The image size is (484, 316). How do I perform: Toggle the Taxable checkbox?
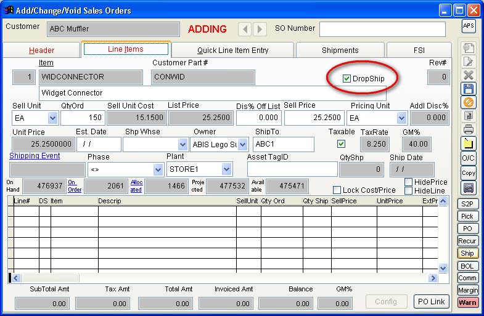point(340,144)
